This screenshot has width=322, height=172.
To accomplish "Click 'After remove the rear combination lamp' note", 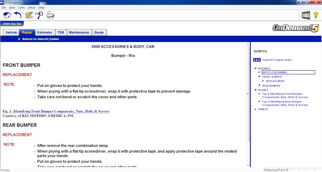I will click(x=73, y=146).
